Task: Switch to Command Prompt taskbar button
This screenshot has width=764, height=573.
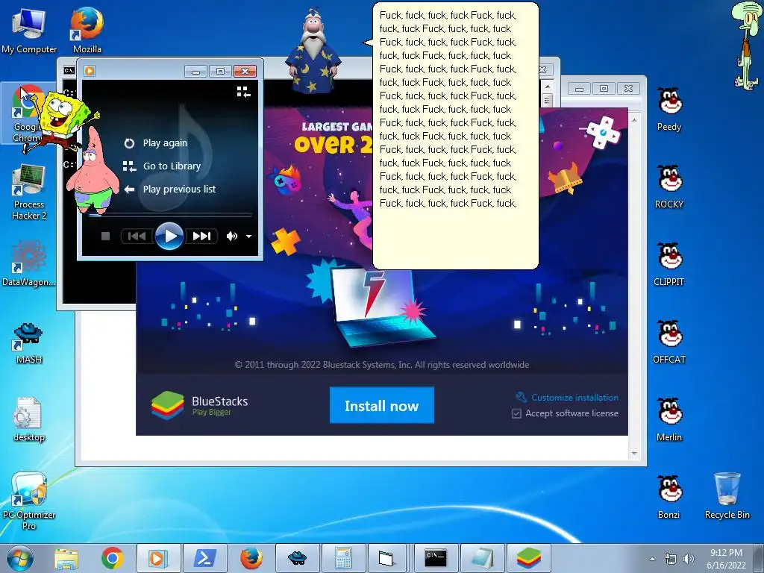Action: click(x=436, y=558)
